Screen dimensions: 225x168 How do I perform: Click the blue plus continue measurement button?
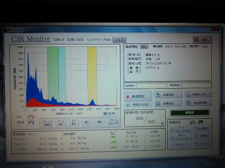click(x=138, y=105)
